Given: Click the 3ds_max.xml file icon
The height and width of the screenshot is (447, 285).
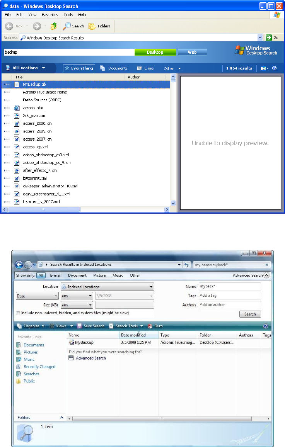Looking at the screenshot, I should 17,116.
